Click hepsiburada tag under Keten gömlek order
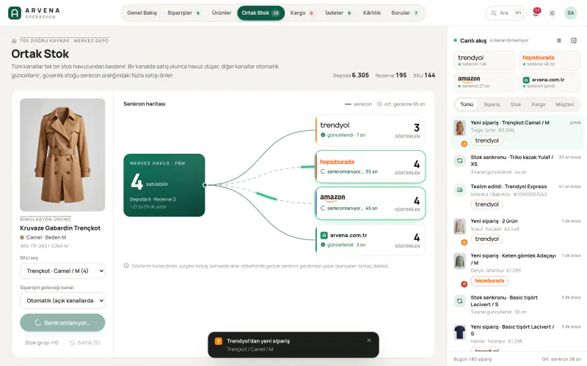This screenshot has height=366, width=587. 489,281
